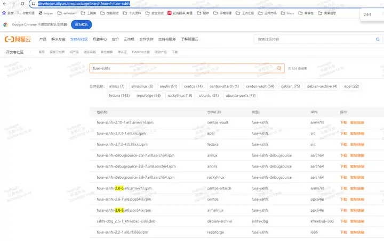Open the 安全测试 bookmark folder
The image size is (384, 241).
point(154,13)
